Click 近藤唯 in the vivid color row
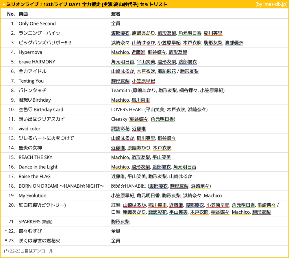This screenshot has height=258, width=289. pyautogui.click(x=139, y=129)
